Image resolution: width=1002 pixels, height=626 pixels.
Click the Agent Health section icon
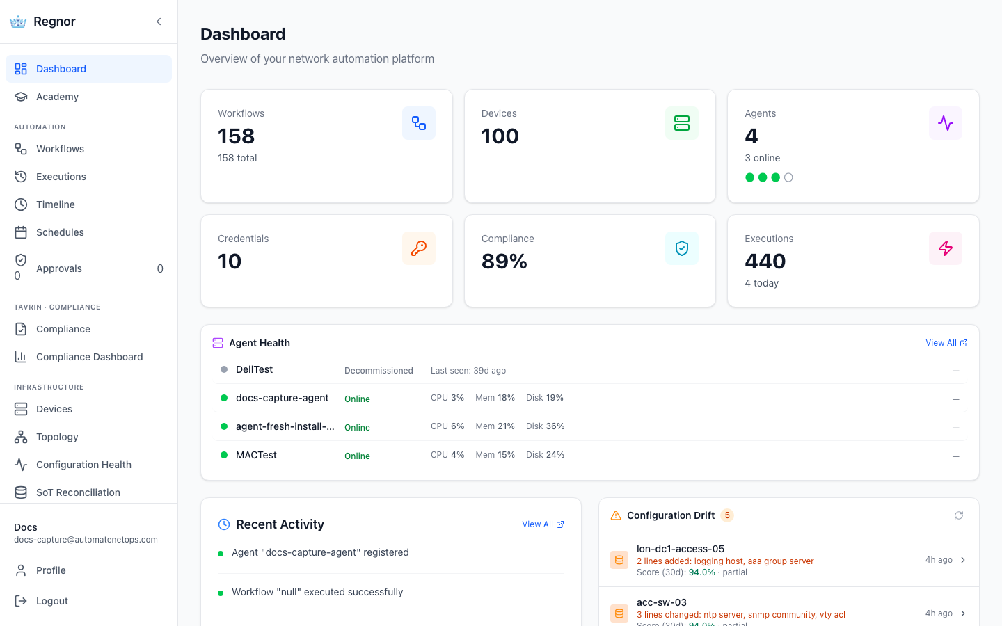click(218, 343)
